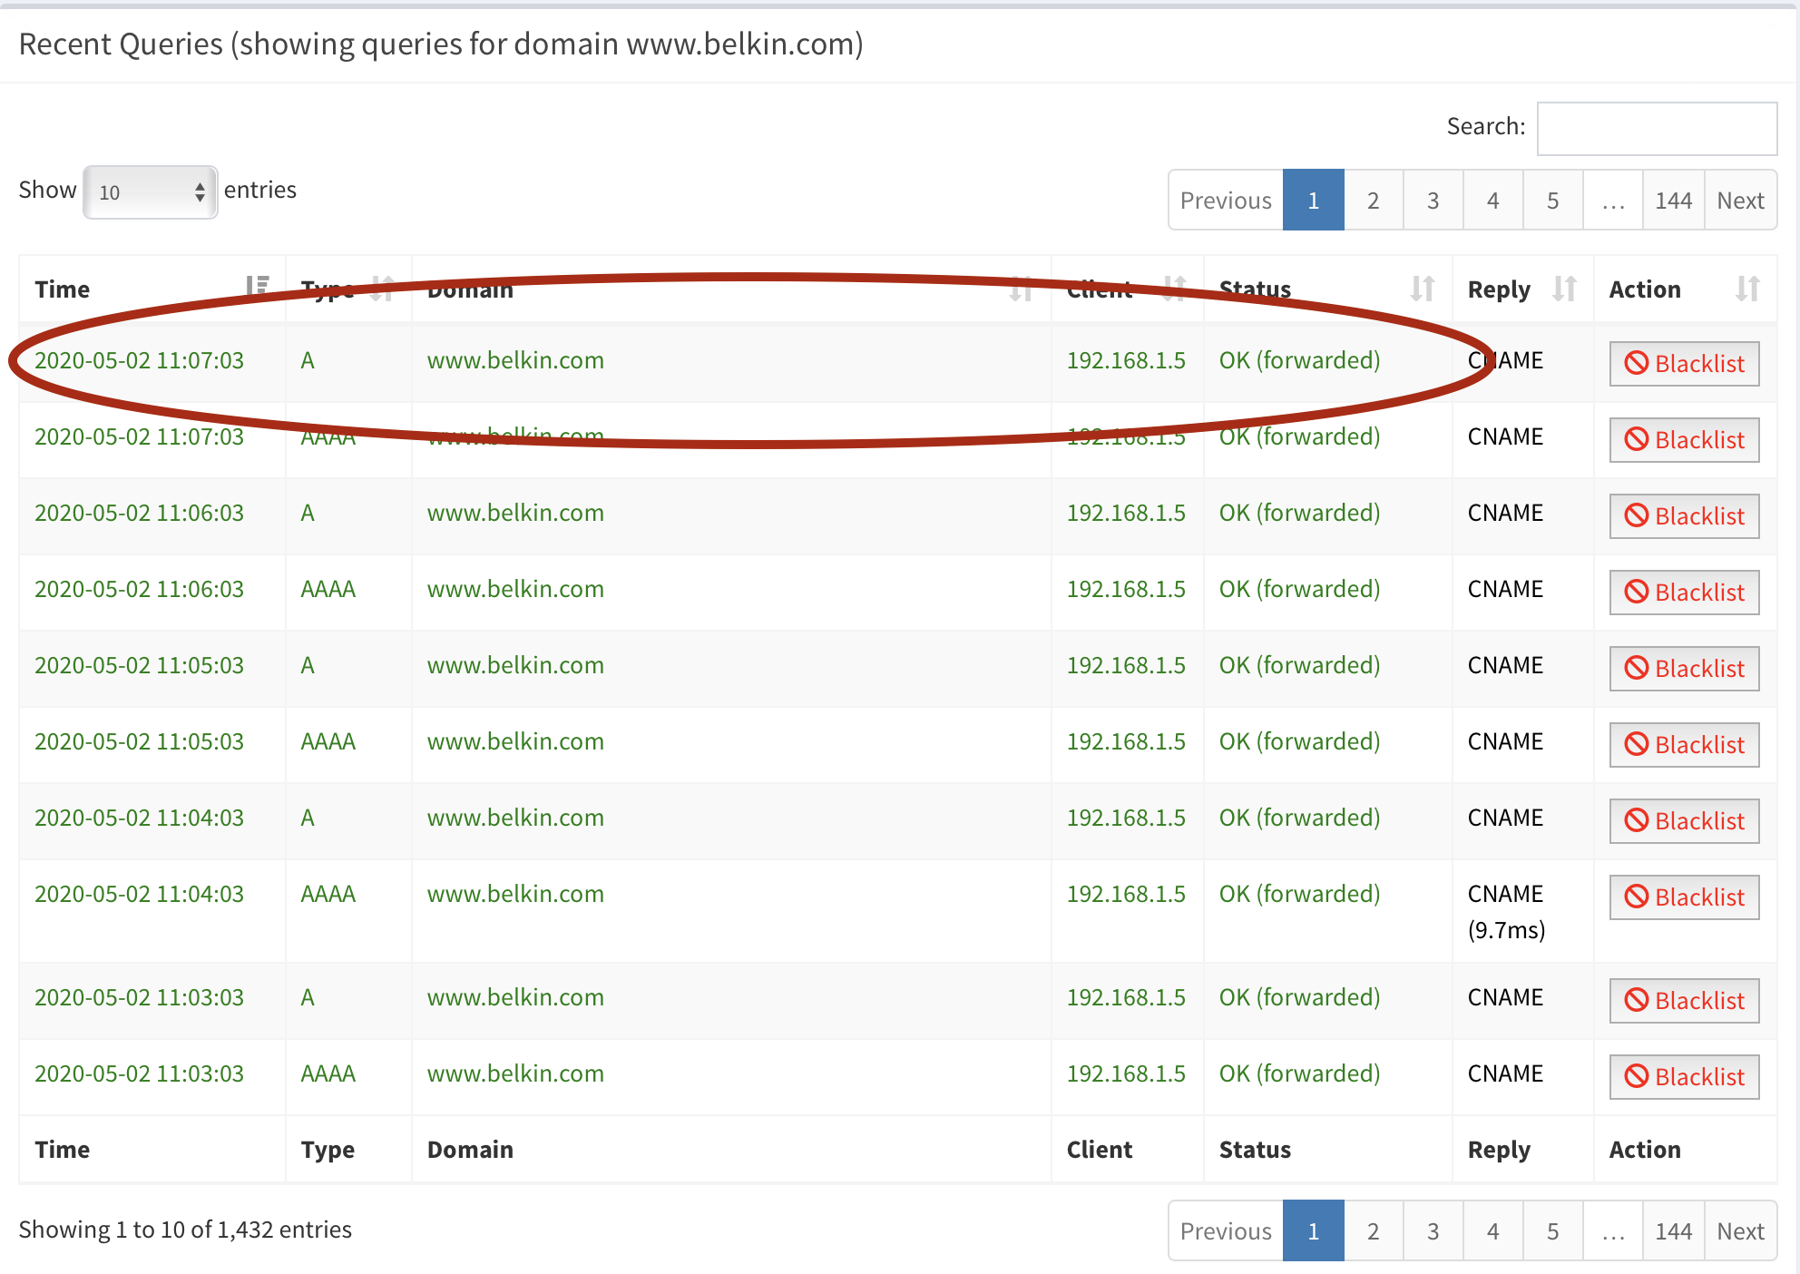This screenshot has height=1274, width=1800.
Task: Open the ellipsis pagination option
Action: [x=1613, y=200]
